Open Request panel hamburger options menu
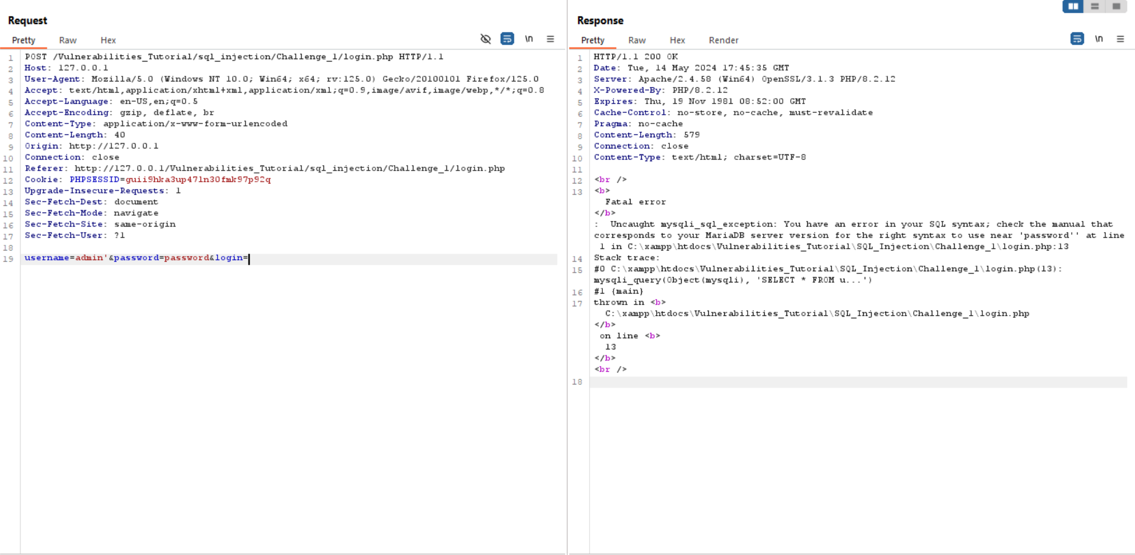 point(550,39)
